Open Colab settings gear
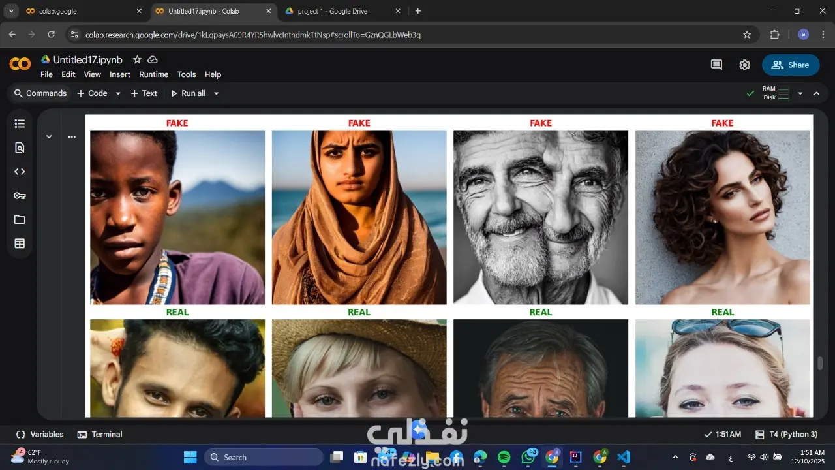 tap(744, 65)
